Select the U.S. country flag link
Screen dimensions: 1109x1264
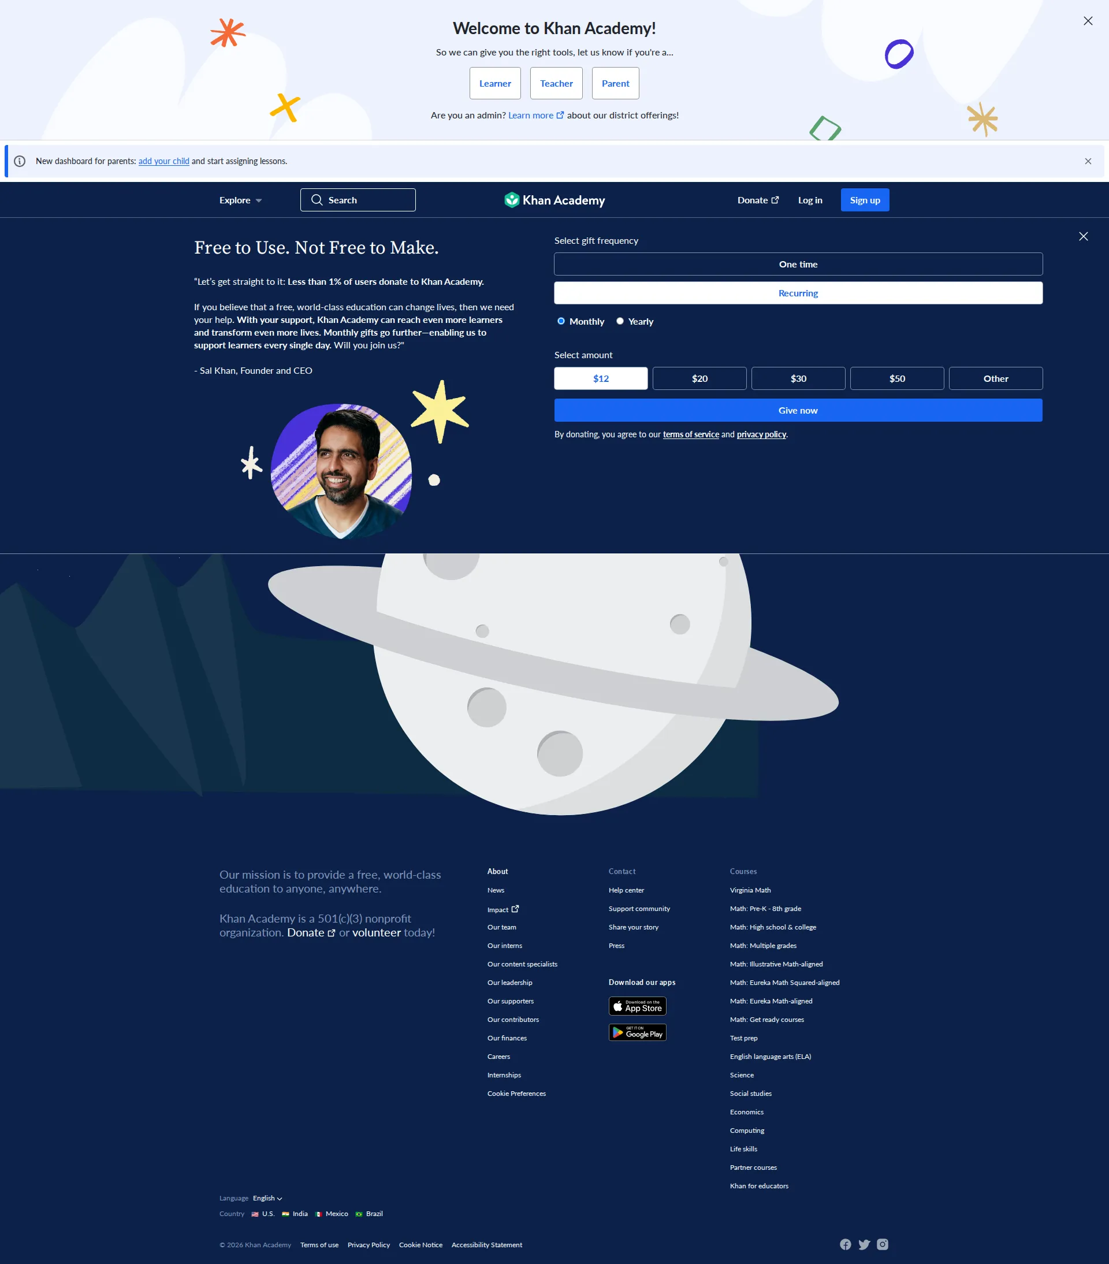click(x=263, y=1214)
